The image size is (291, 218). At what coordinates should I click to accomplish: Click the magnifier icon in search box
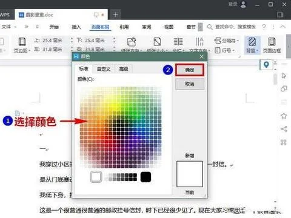(x=210, y=27)
